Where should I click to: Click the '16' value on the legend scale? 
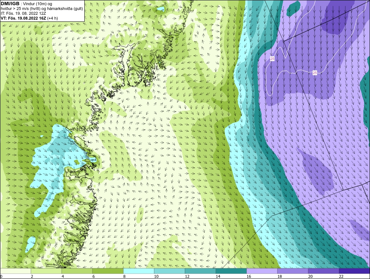click(x=249, y=276)
